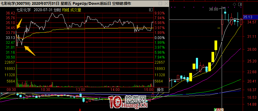Click the 16.53 K-line price axis label
This screenshot has width=258, height=111.
coord(252,97)
